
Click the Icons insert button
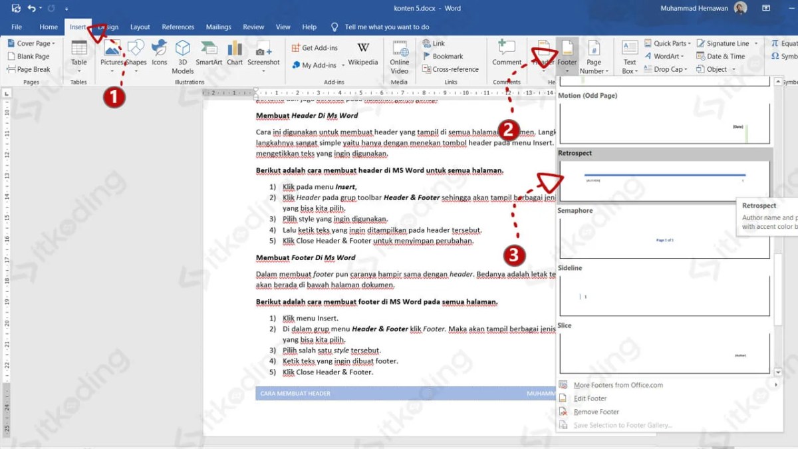click(x=160, y=53)
